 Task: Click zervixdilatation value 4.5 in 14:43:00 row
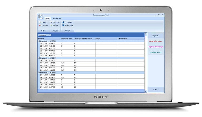point(62,63)
